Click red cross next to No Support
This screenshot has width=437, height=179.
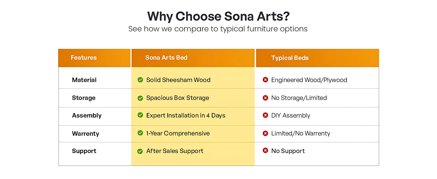point(265,150)
